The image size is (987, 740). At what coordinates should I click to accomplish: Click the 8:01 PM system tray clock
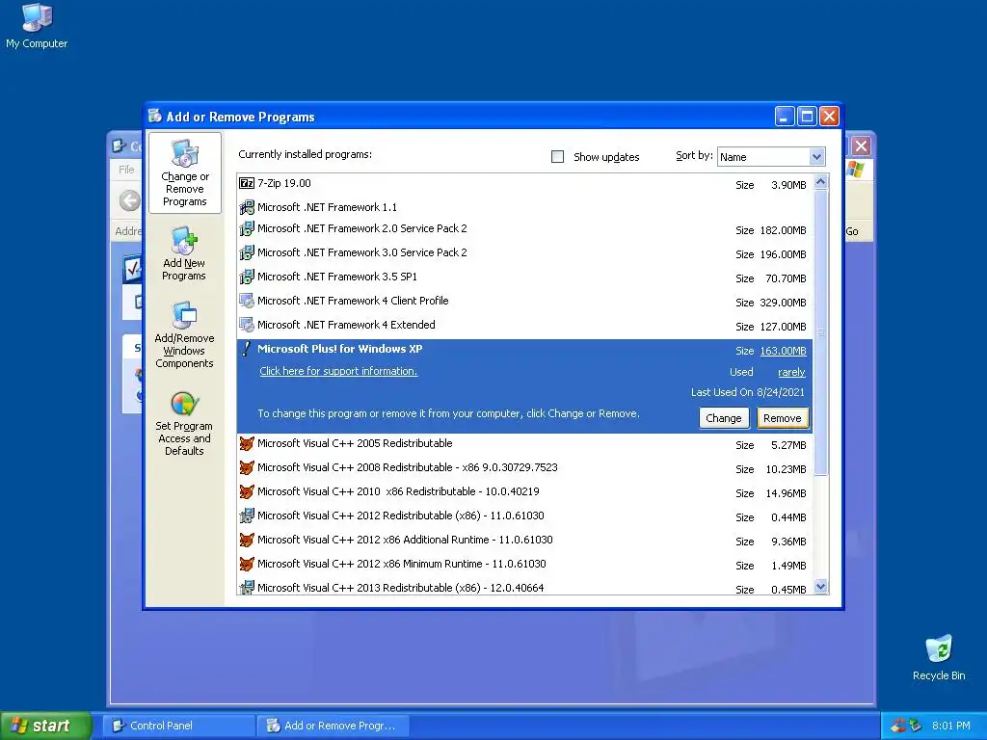click(x=951, y=726)
